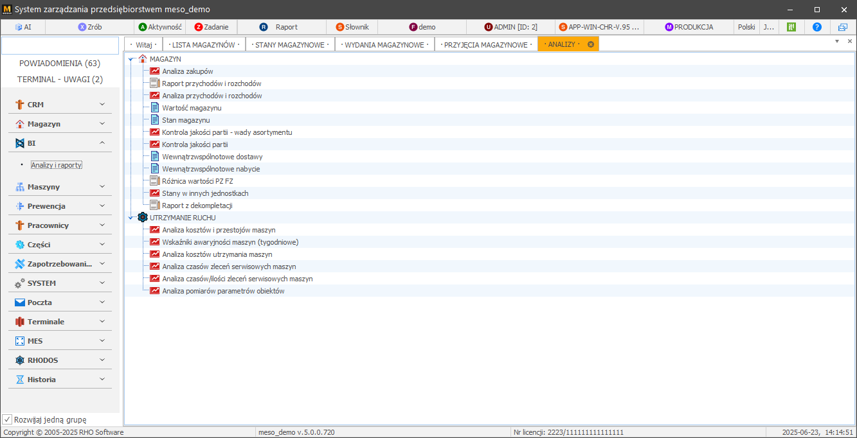
Task: Close the ANALIZY tab with its X icon
Action: click(x=590, y=44)
